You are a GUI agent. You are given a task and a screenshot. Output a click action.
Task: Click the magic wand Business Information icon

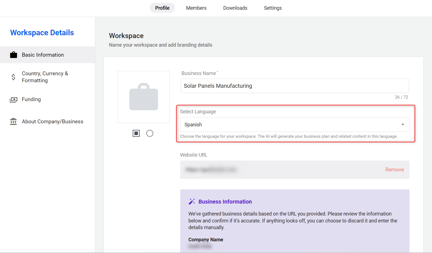tap(192, 202)
